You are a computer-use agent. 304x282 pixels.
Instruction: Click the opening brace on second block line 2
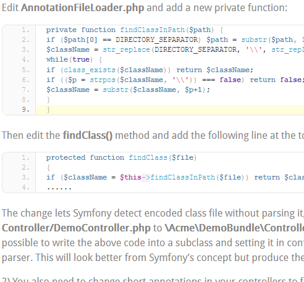point(48,168)
